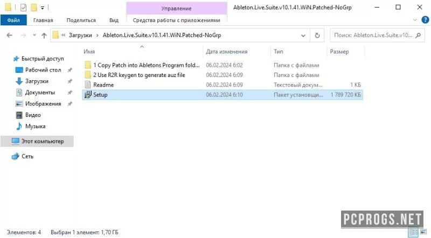Sort files by the Имя column header
The image size is (431, 238).
[x=89, y=51]
